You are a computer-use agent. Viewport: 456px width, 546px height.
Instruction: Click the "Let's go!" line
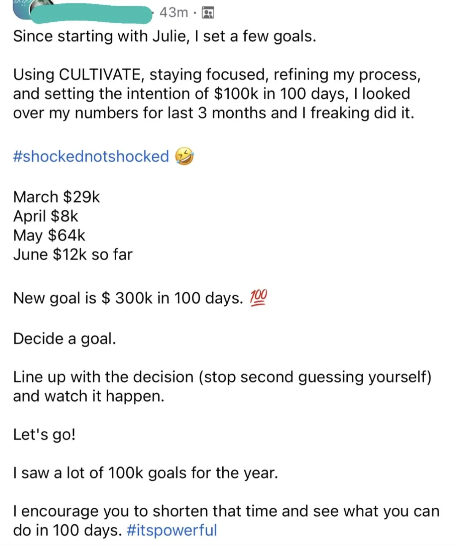[x=44, y=434]
